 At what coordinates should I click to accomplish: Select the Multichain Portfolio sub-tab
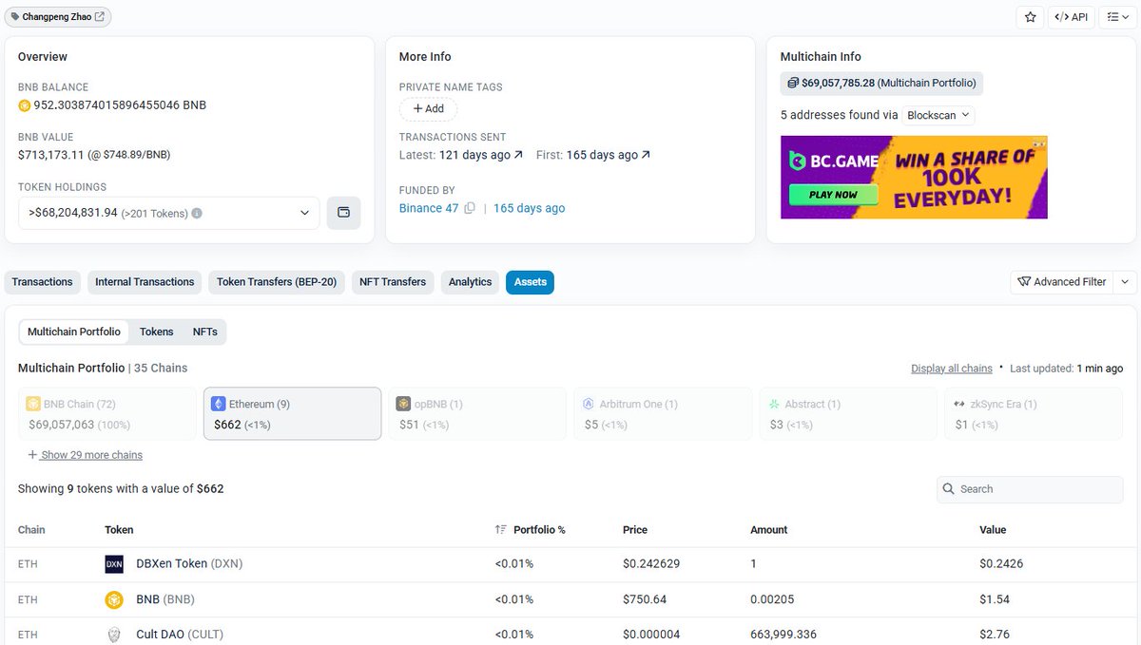(x=74, y=332)
